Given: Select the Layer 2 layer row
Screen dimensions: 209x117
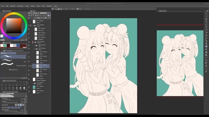Looking at the screenshot, I should click(41, 22).
